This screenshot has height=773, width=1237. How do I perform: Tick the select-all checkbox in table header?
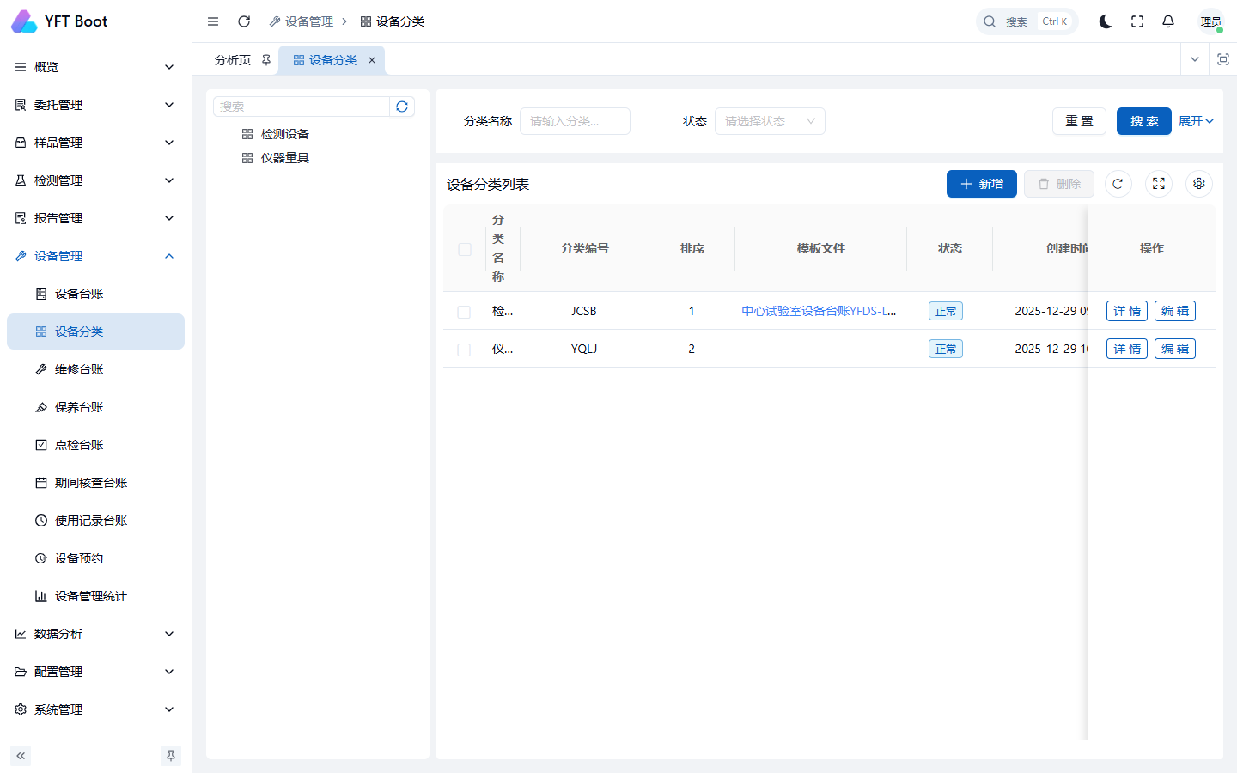465,249
